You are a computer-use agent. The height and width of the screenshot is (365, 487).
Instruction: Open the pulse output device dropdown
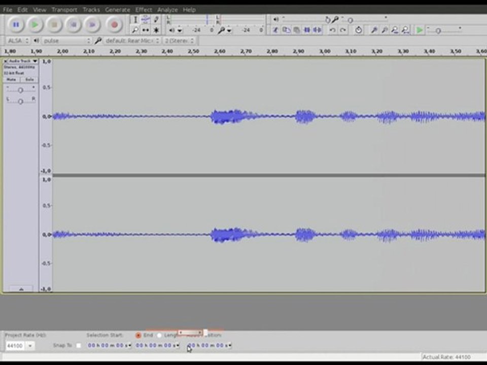coord(67,41)
